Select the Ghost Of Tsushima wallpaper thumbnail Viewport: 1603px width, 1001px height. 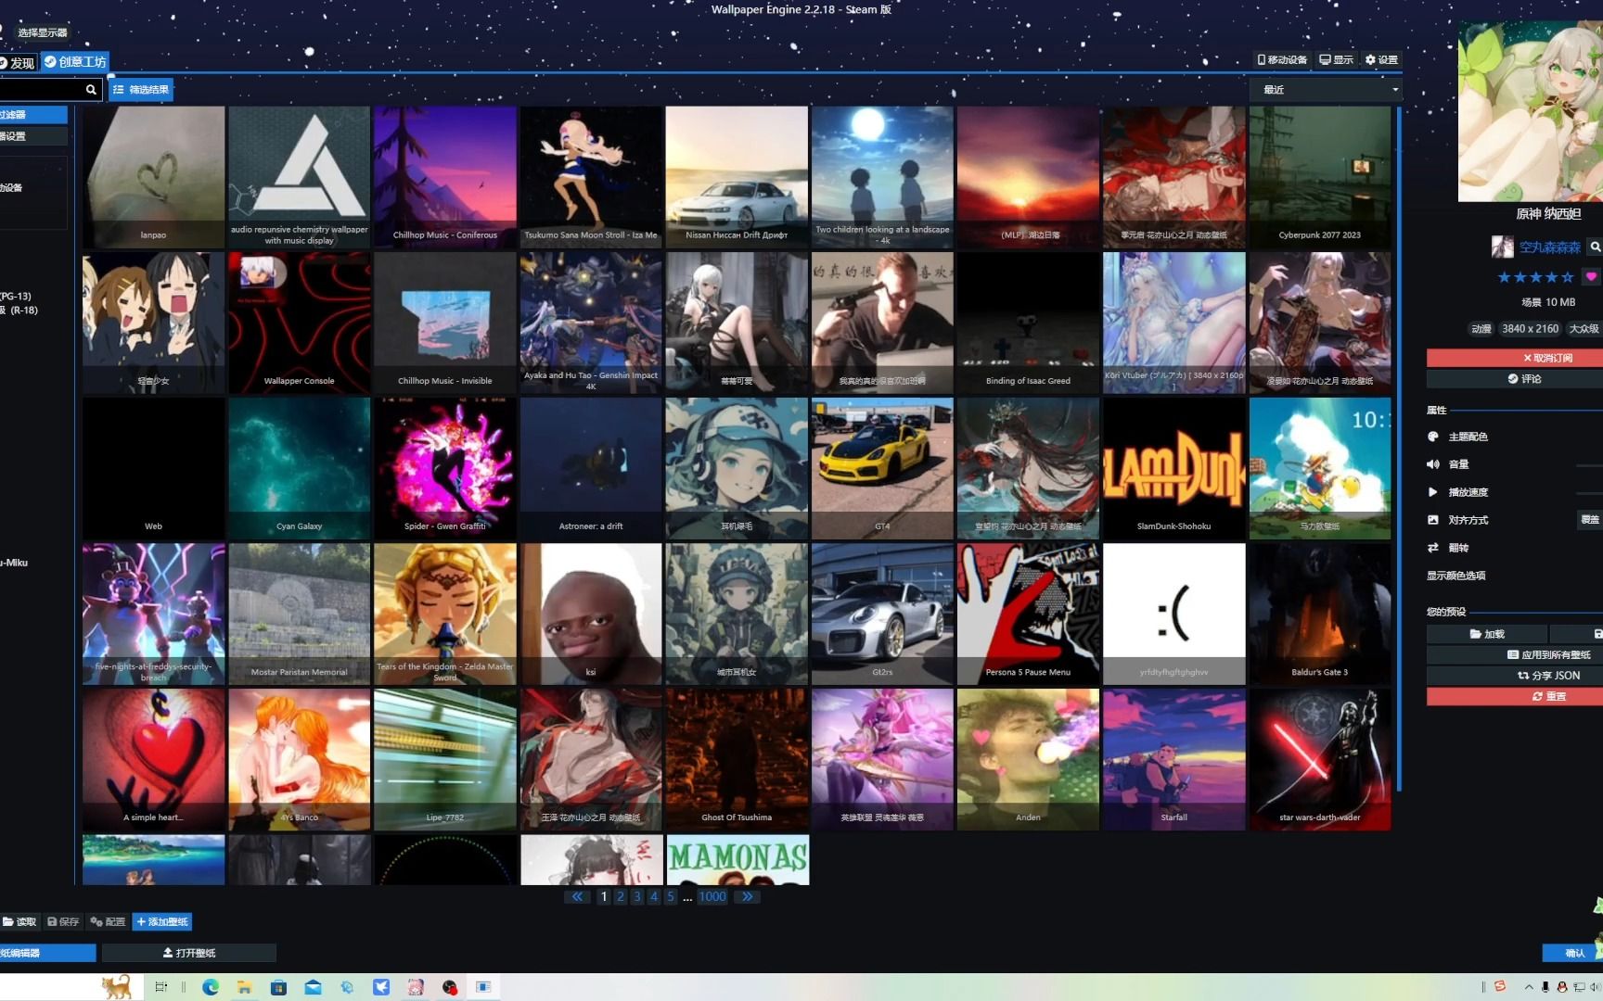737,759
